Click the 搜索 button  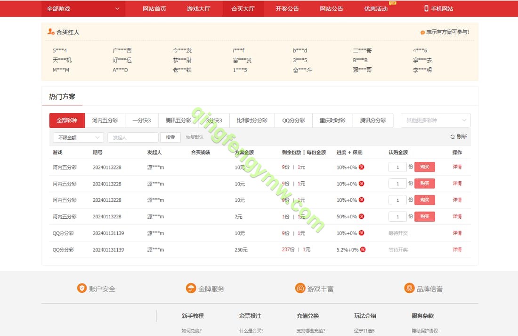pos(170,137)
